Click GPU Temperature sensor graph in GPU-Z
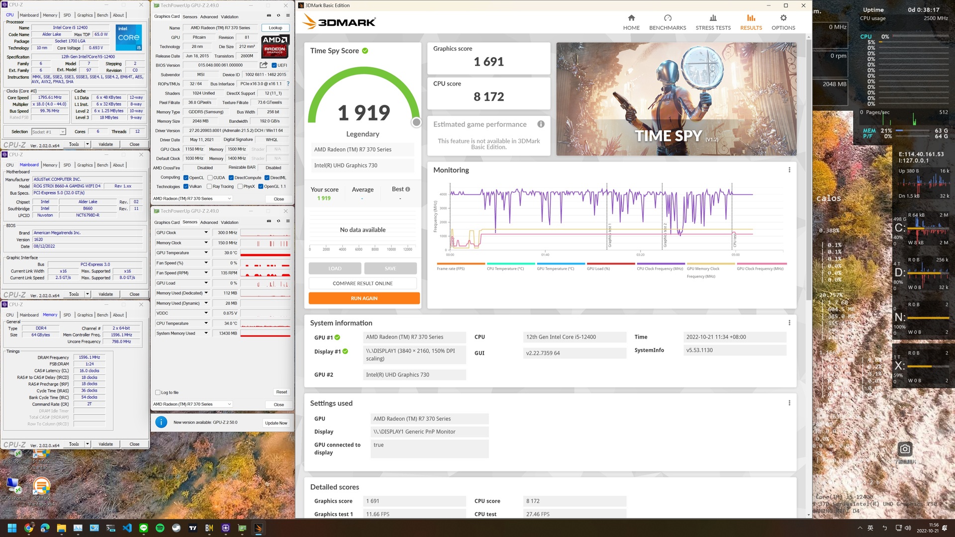 pos(265,253)
